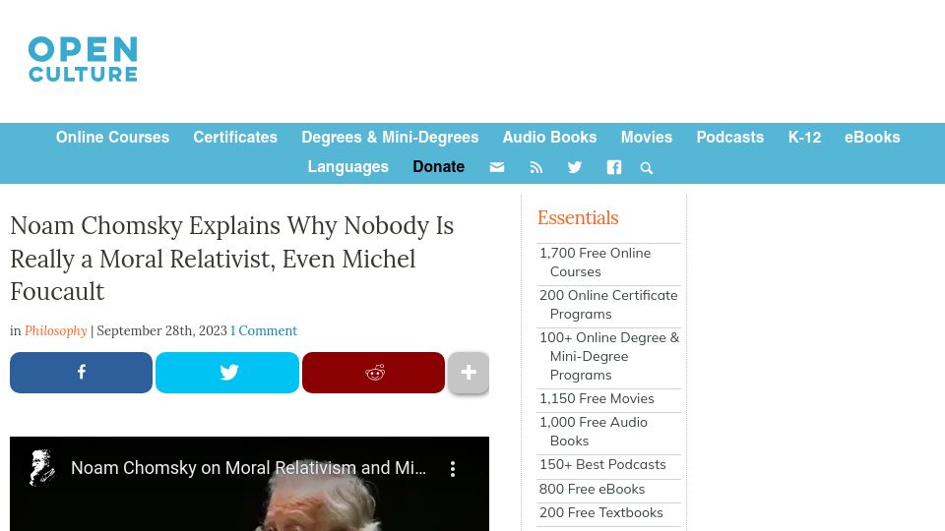The width and height of the screenshot is (945, 531).
Task: Open more sharing options plus button
Action: point(469,373)
